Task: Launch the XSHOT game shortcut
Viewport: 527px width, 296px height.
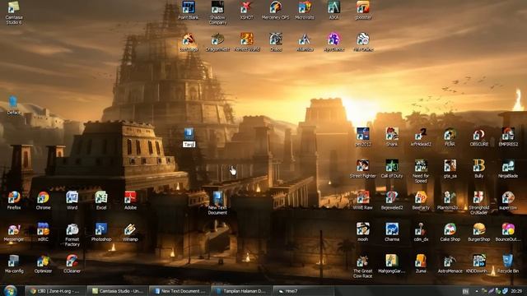Action: pyautogui.click(x=246, y=11)
